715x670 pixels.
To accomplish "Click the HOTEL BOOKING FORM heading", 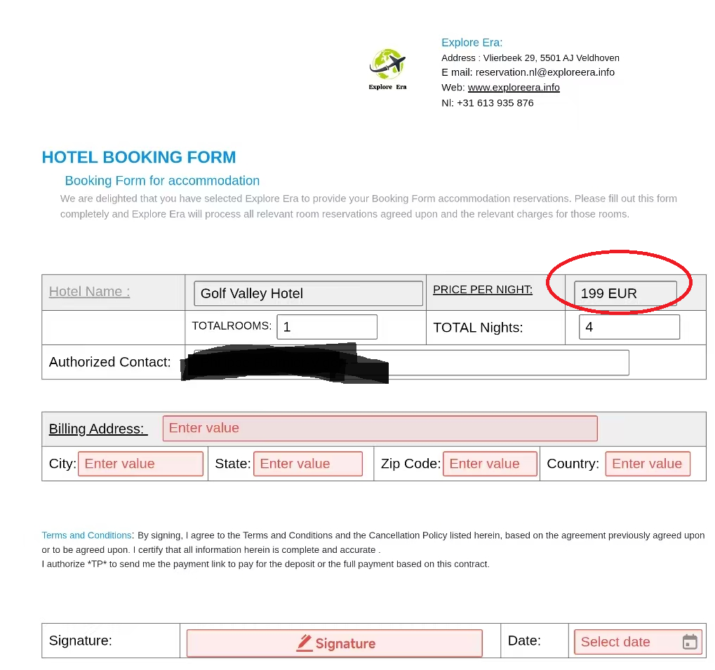I will tap(139, 157).
